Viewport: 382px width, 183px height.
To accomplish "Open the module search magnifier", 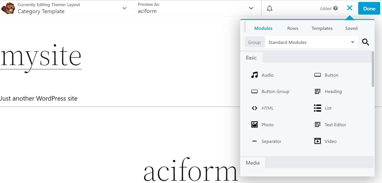I will point(366,42).
